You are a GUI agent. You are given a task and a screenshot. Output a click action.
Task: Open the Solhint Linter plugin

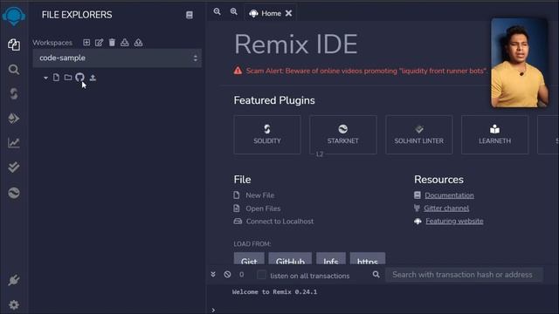[419, 134]
